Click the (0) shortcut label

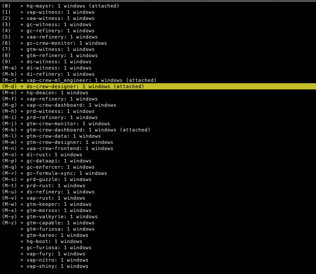coord(6,6)
